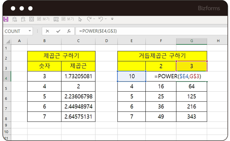Click the cell containing 16

click(161, 86)
